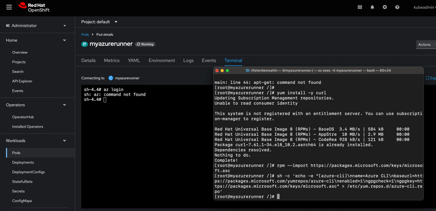The height and width of the screenshot is (211, 436).
Task: Open the Actions dropdown for the pod
Action: [426, 44]
